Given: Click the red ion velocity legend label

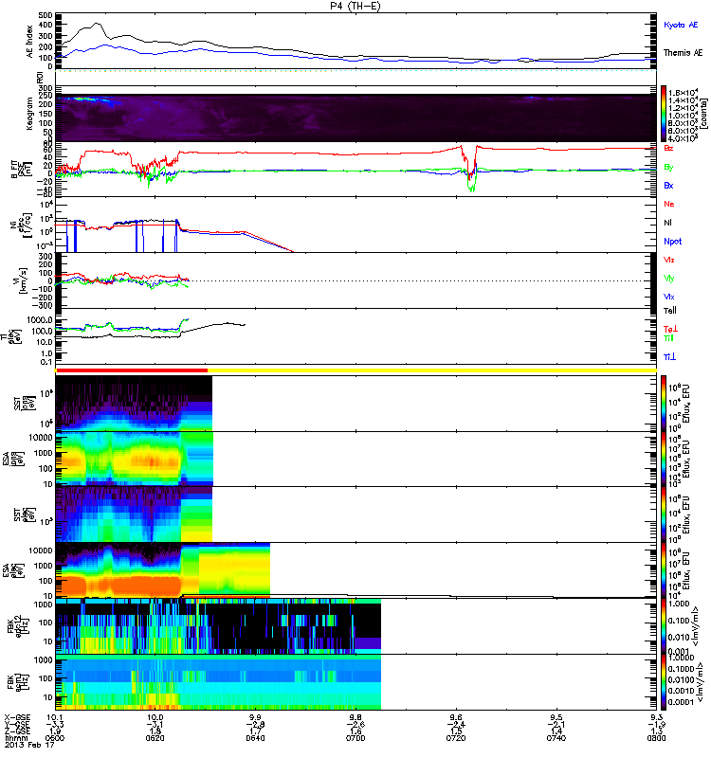Looking at the screenshot, I should click(669, 260).
